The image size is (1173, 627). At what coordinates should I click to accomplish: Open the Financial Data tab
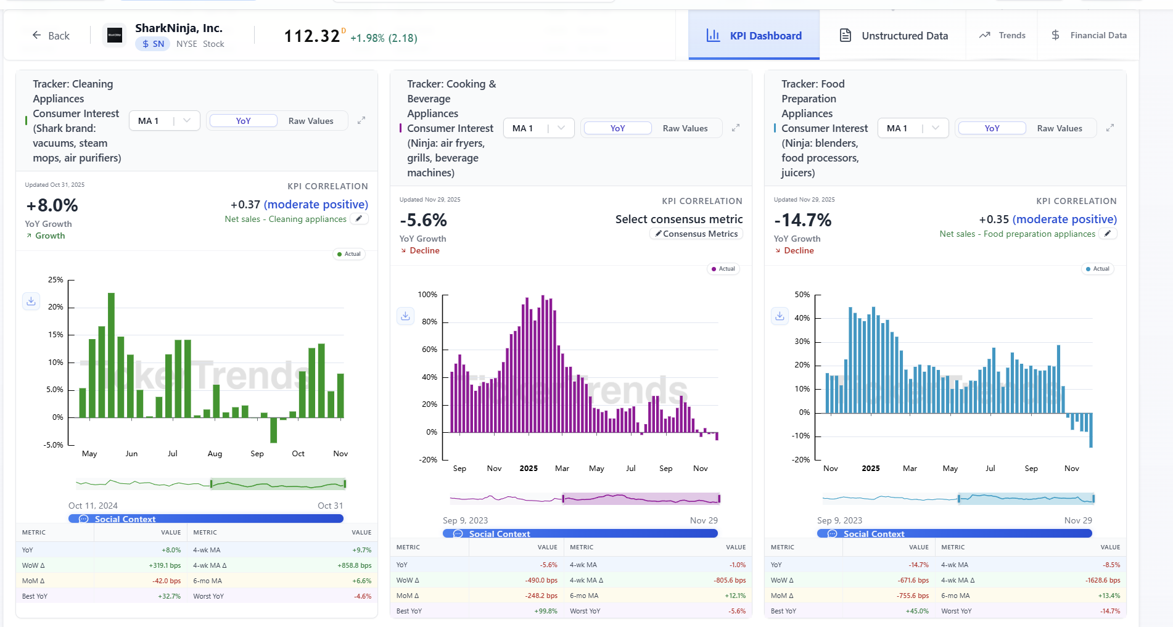[1089, 36]
